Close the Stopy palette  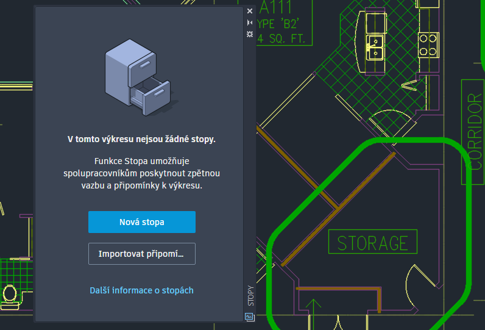[250, 11]
